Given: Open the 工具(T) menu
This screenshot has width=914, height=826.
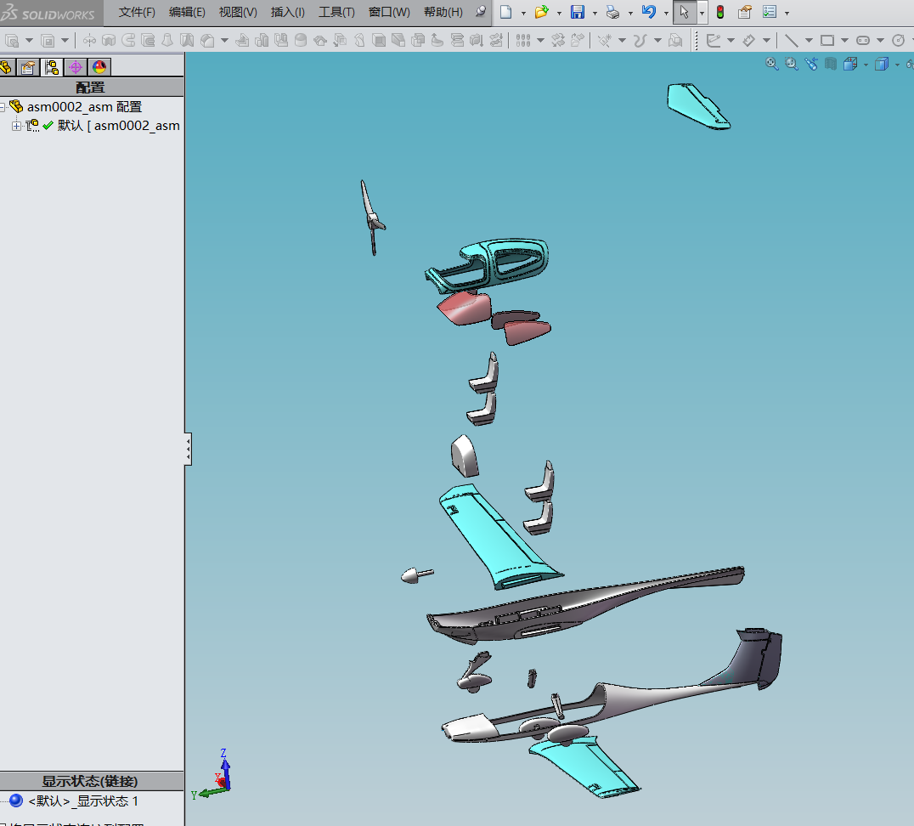Looking at the screenshot, I should (x=337, y=12).
